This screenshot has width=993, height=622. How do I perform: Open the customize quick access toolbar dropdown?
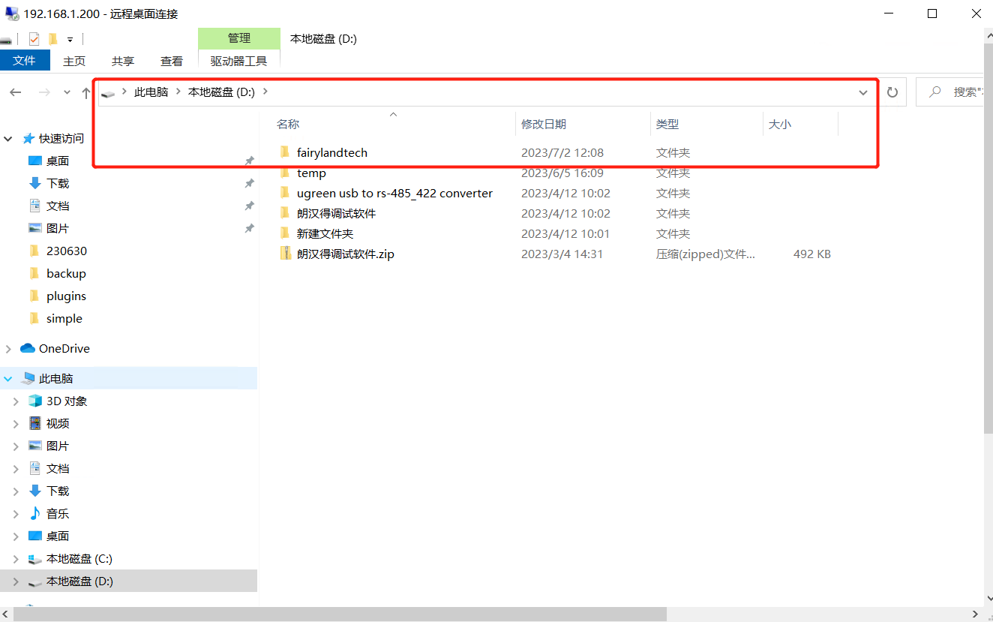pos(70,39)
